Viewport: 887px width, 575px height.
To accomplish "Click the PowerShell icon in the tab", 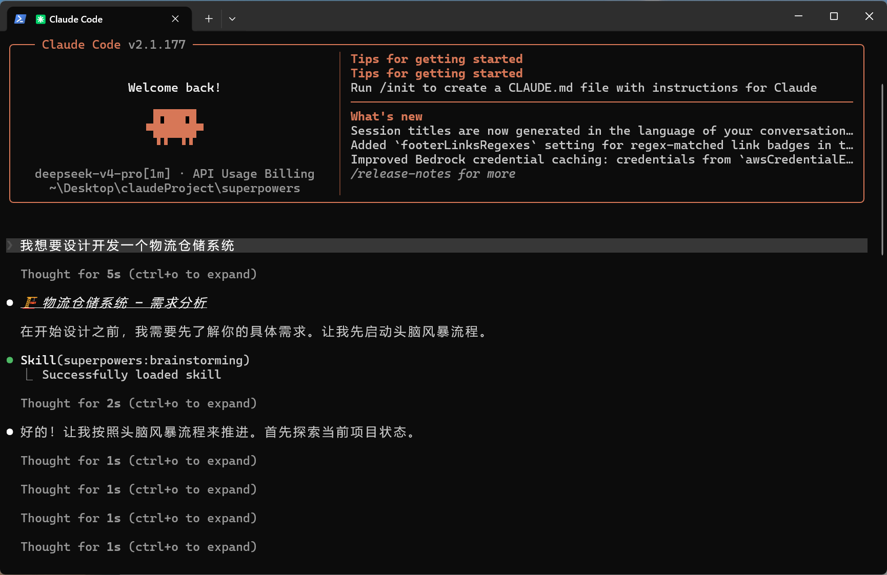I will point(20,19).
